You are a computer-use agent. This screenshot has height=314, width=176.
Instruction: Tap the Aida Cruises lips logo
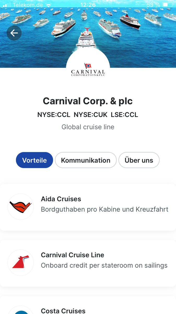21,207
